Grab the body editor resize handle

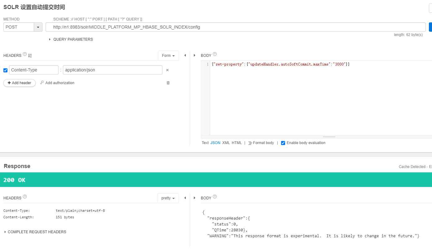(329, 137)
